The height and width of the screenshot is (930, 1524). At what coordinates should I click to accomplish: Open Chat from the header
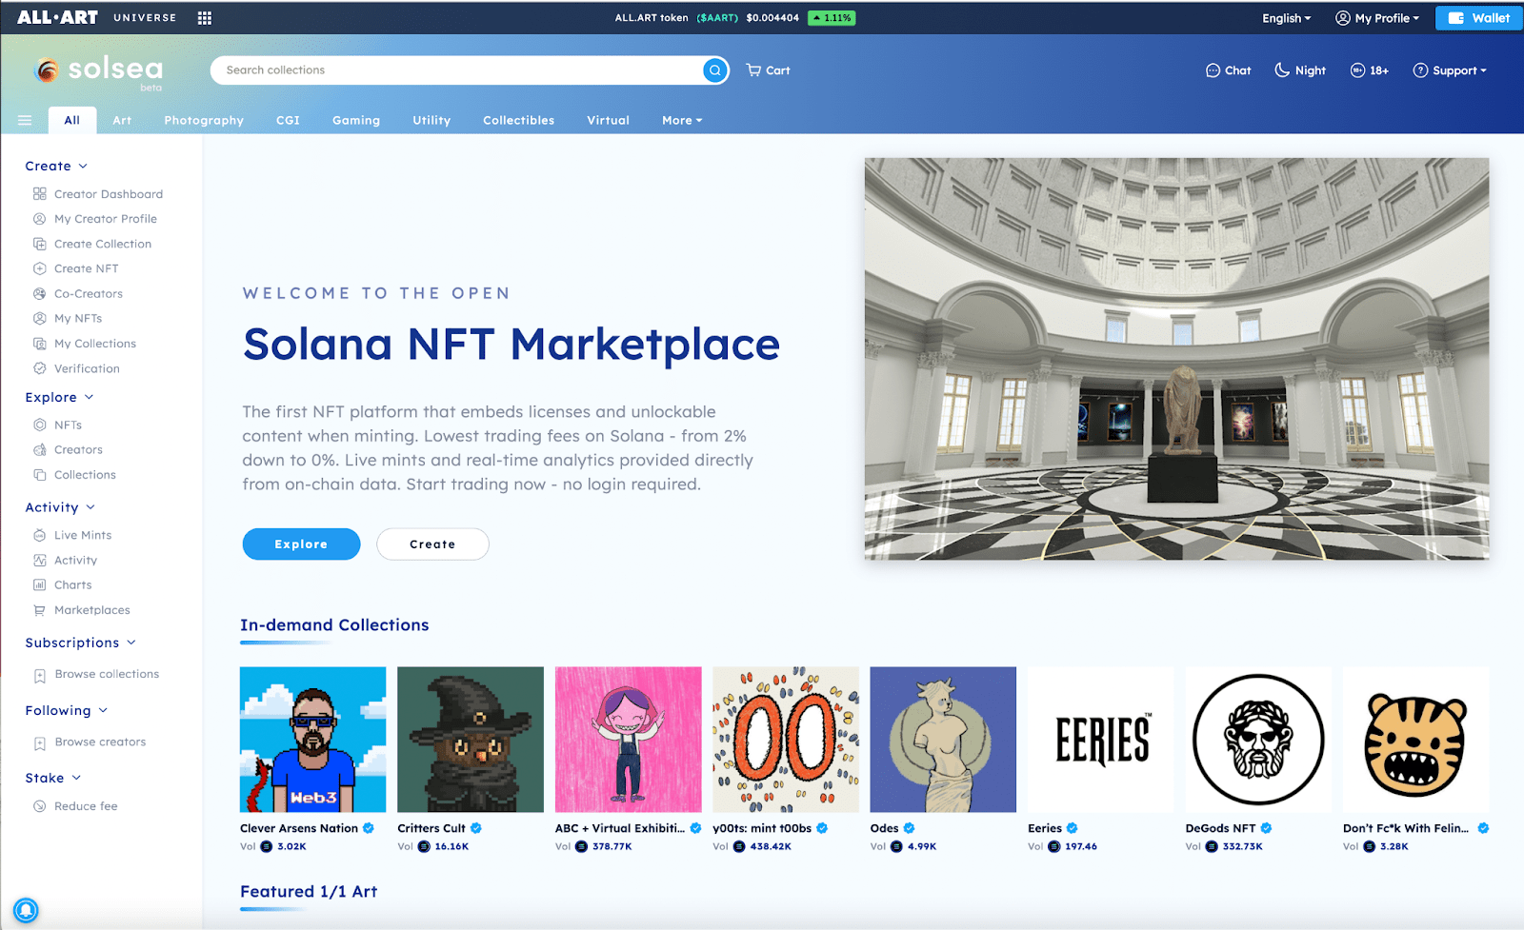point(1228,70)
